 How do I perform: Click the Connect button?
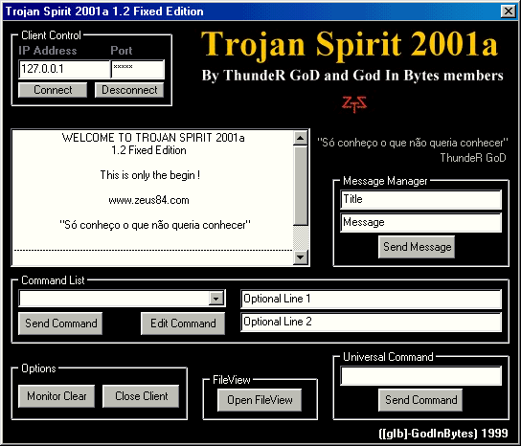coord(53,90)
